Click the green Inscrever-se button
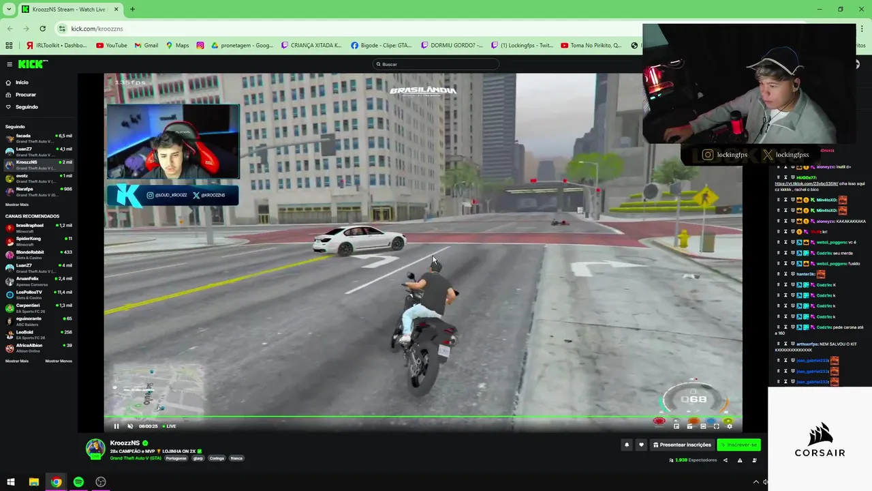This screenshot has height=491, width=872. point(738,445)
